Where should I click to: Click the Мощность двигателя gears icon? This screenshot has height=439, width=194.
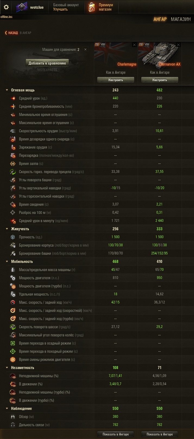13,278
